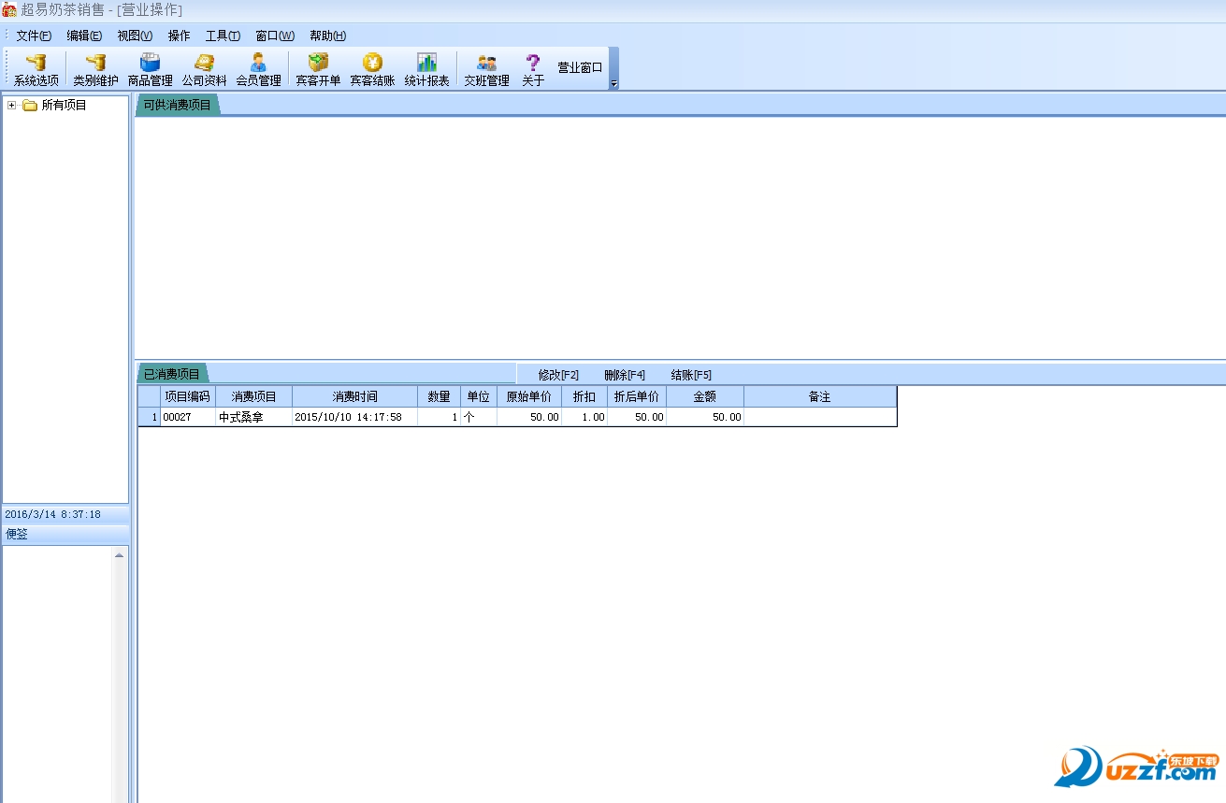Open 公司资料 company info icon
Screen dimensions: 1226x803
(x=204, y=70)
